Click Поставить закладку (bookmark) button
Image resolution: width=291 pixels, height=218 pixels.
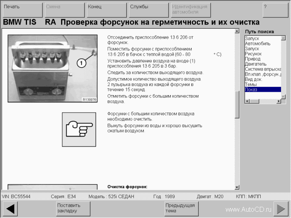73,209
